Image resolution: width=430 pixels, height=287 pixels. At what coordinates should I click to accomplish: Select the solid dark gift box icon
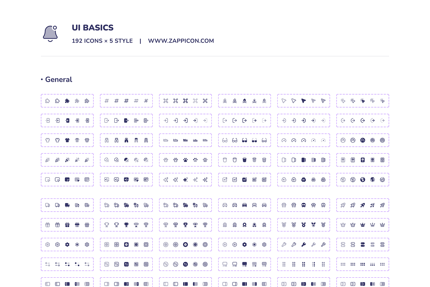pos(67,225)
